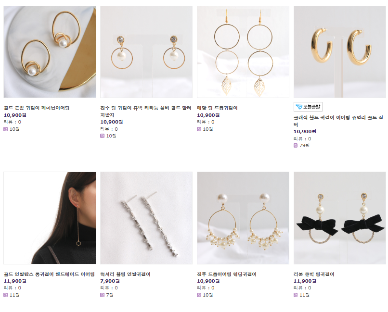Viewport: 388px width, 312px height.
Task: Open the product title priced 7,900원
Action: pos(125,274)
